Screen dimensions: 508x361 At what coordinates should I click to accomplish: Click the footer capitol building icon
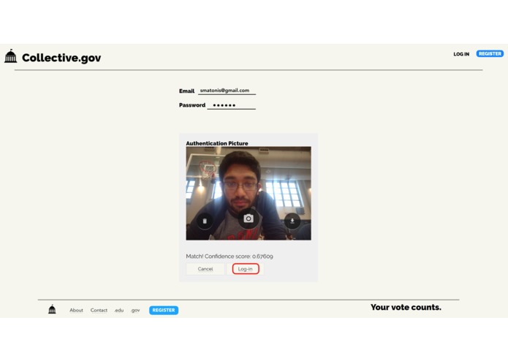(52, 310)
